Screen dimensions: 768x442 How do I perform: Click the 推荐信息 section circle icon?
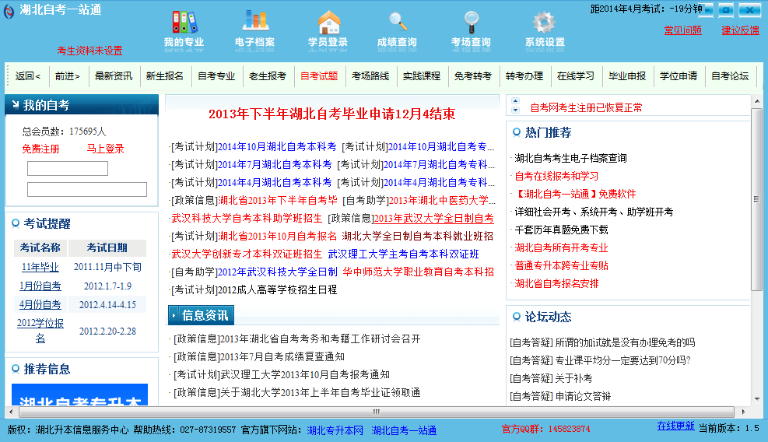[16, 369]
